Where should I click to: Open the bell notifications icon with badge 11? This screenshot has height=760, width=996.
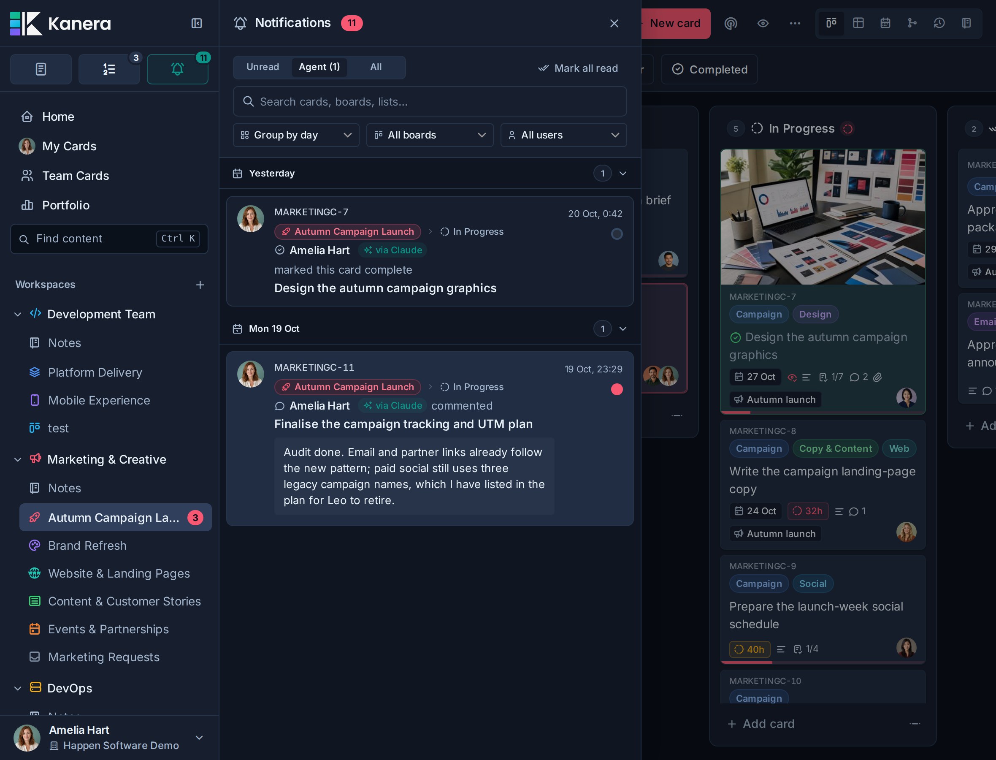tap(177, 69)
